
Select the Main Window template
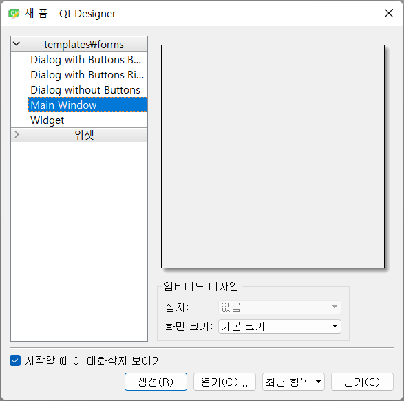pos(87,105)
